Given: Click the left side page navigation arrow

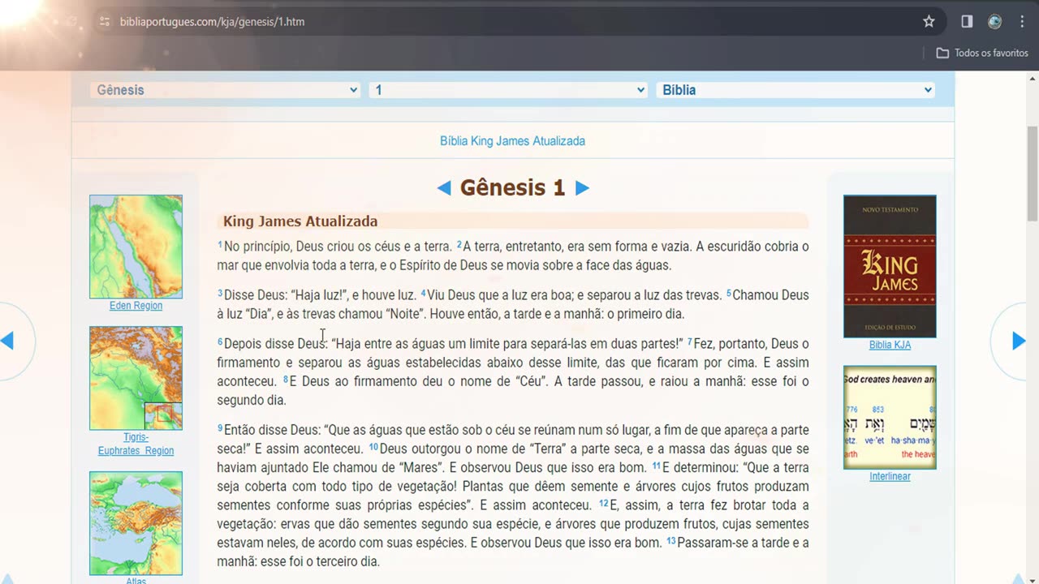Looking at the screenshot, I should click(x=8, y=341).
